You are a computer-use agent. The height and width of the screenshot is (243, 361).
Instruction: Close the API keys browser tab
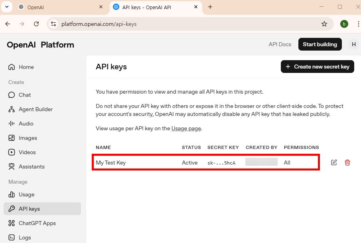point(196,7)
